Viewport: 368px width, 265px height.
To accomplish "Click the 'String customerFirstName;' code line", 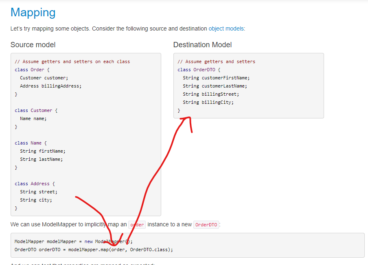I will [x=216, y=78].
